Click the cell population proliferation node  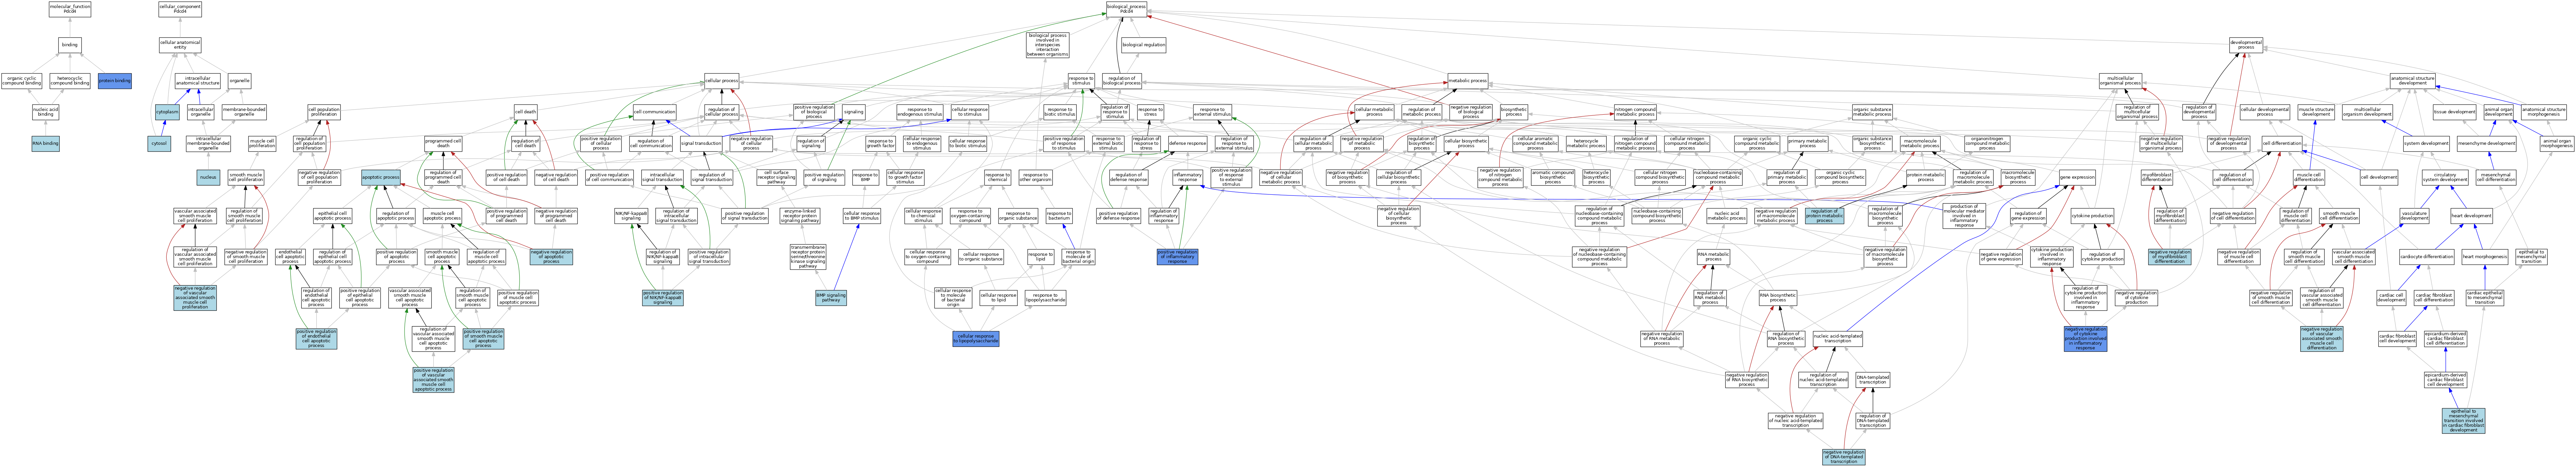(324, 112)
